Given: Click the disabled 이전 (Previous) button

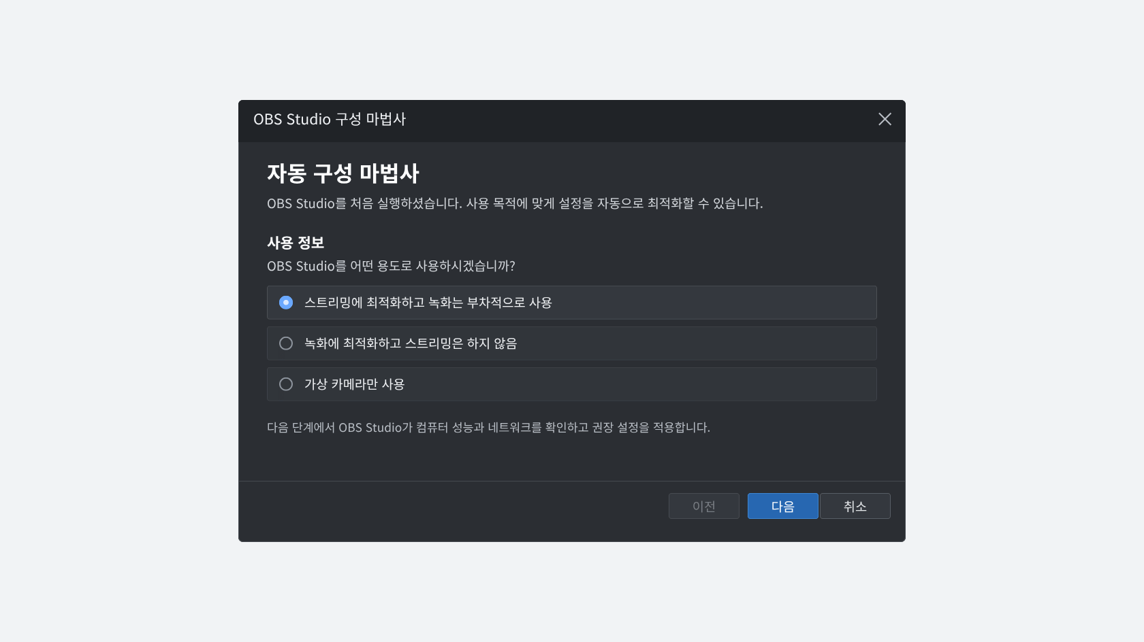Looking at the screenshot, I should [x=703, y=506].
